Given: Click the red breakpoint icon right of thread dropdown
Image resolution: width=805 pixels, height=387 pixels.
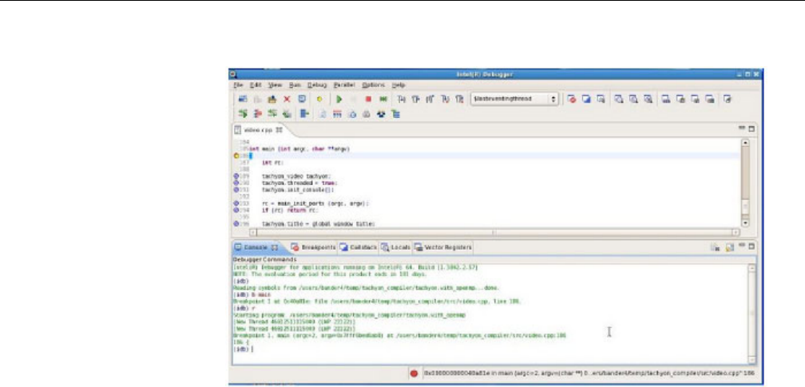Looking at the screenshot, I should [572, 99].
